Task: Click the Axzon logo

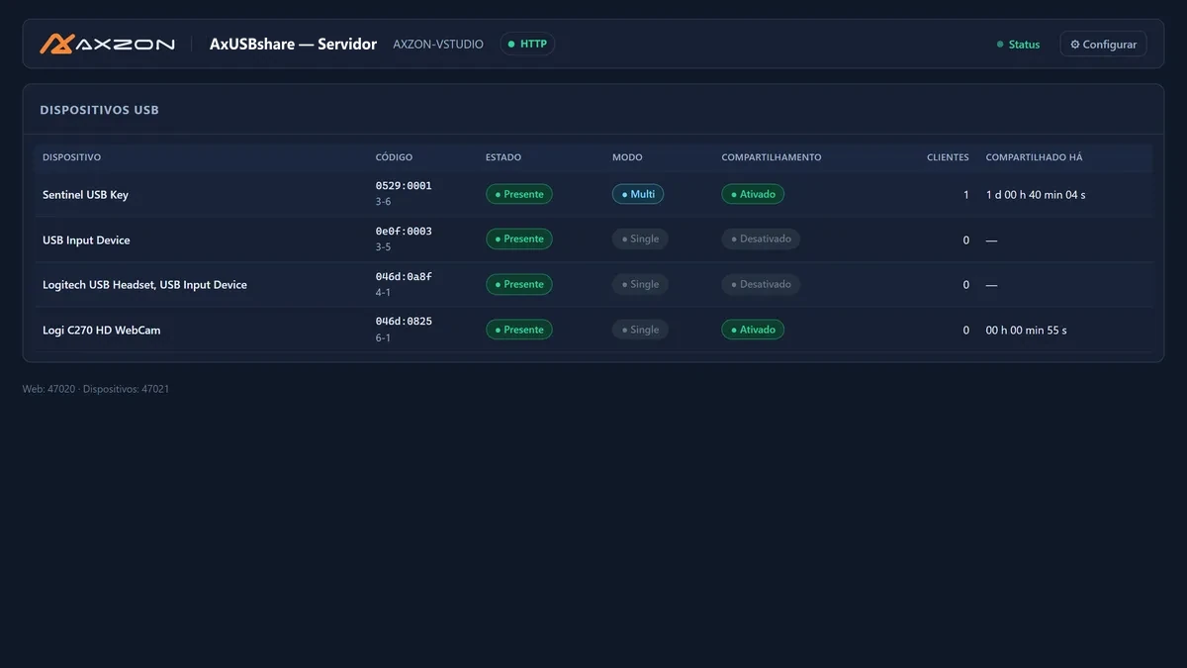Action: [x=107, y=44]
